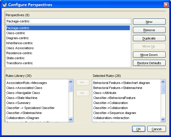Select Class->Associated Class rule
This screenshot has width=171, height=137.
click(x=37, y=88)
